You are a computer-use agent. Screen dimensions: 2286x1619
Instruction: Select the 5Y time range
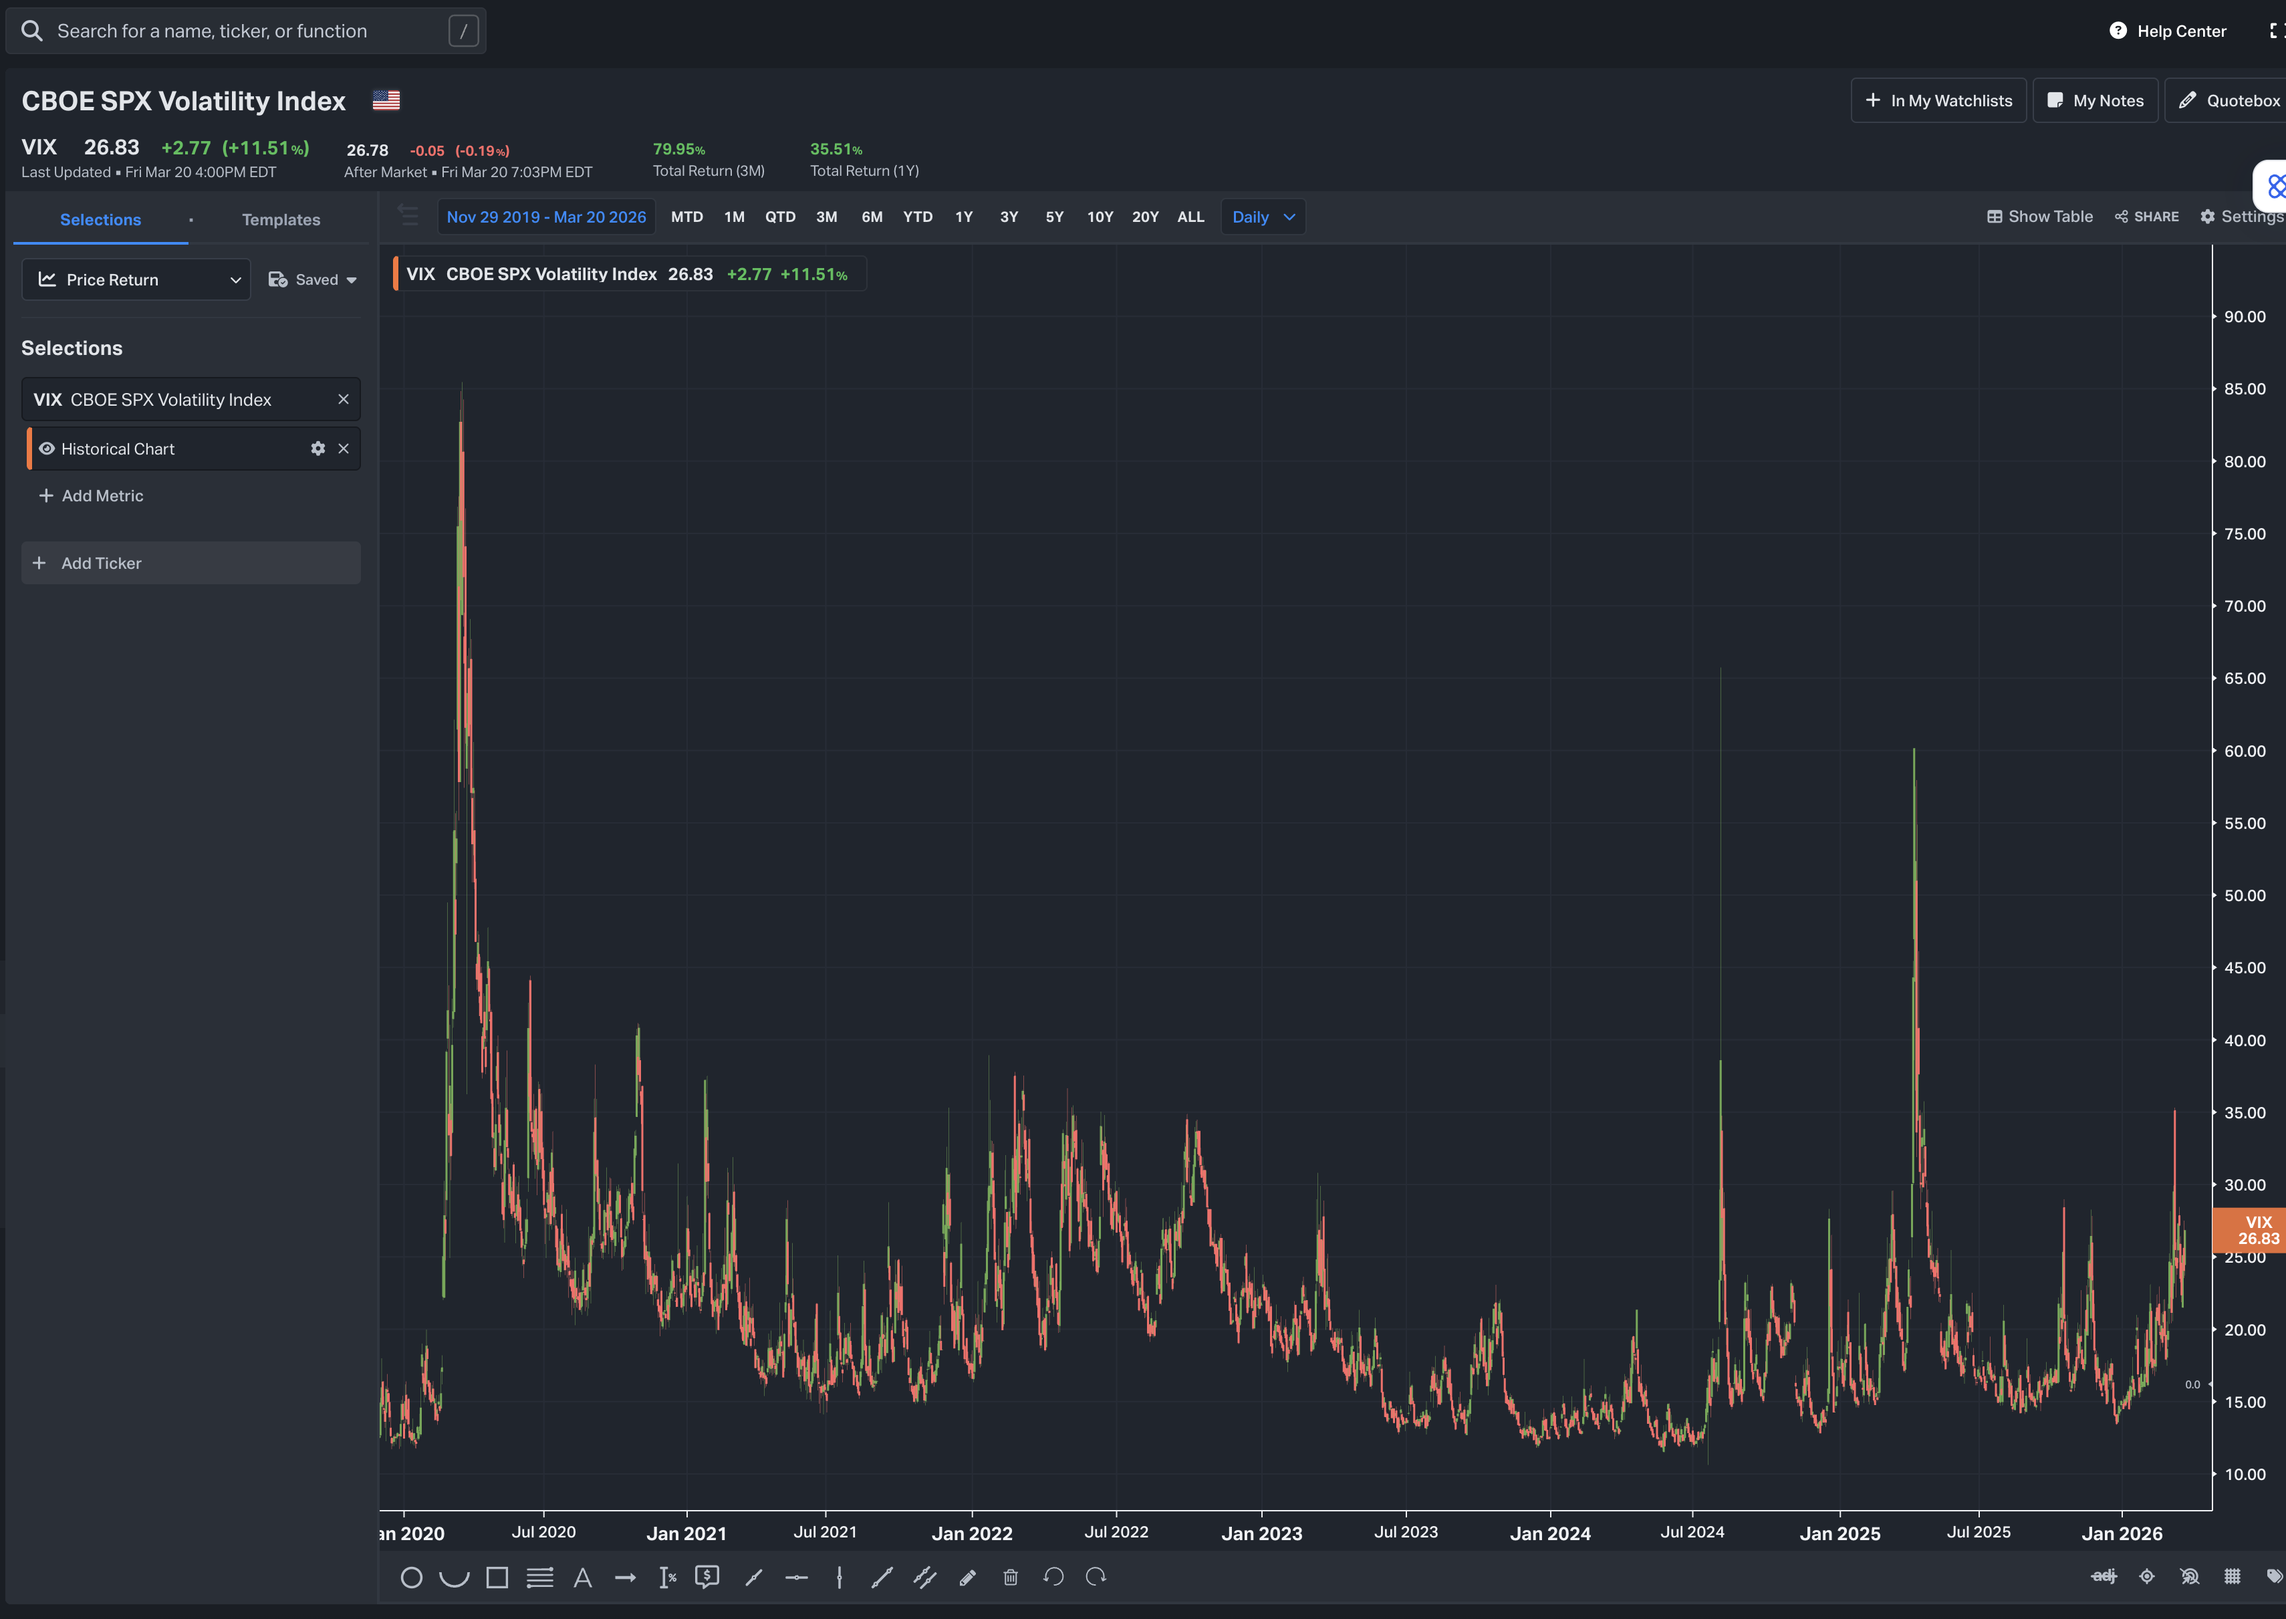click(1054, 217)
